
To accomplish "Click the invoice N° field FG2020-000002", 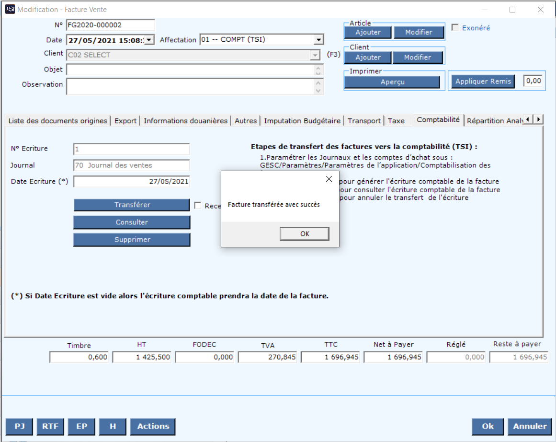I will [110, 25].
